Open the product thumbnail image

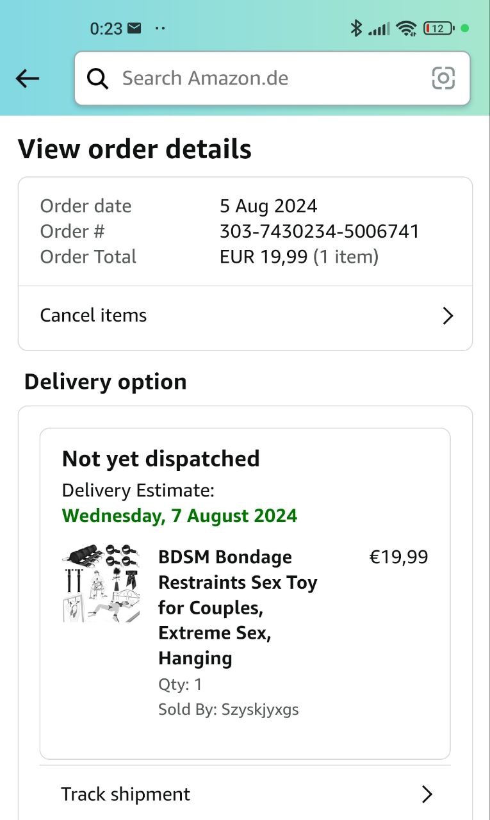[101, 583]
